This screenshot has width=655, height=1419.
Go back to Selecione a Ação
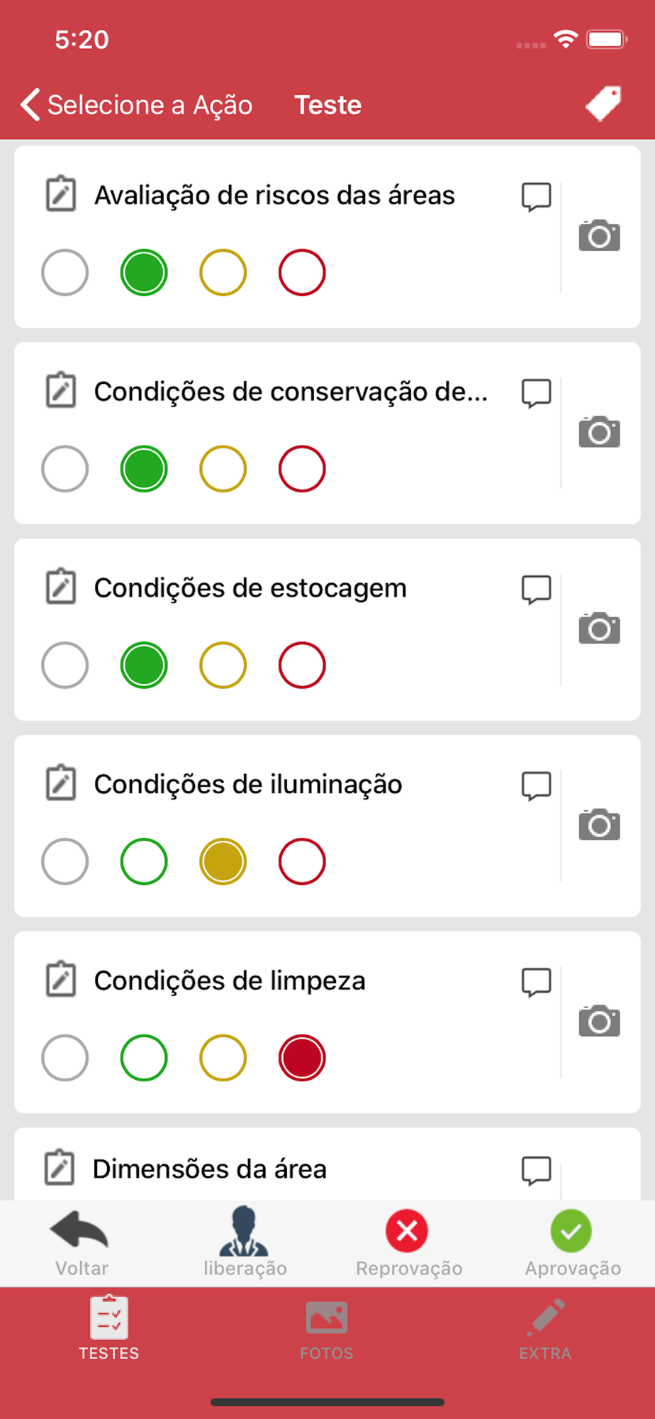(136, 105)
